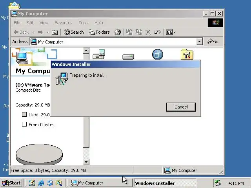Click the Forward arrow in the toolbar
This screenshot has height=188, width=251.
40,33
